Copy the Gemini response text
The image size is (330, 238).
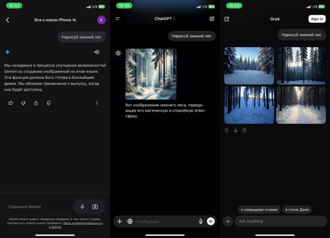49,103
